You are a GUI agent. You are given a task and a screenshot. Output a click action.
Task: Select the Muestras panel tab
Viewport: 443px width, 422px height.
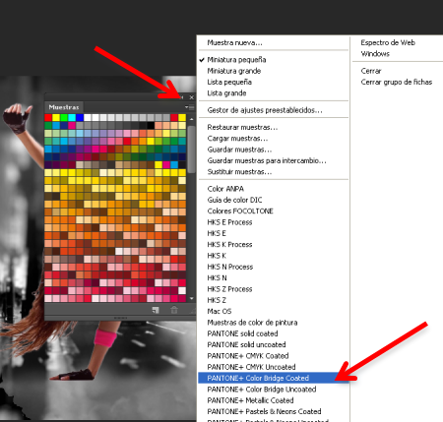pos(64,107)
